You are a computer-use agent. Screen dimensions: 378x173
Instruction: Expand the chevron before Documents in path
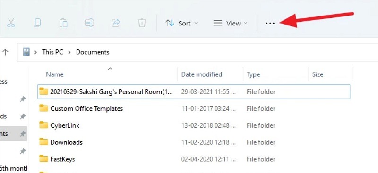coord(69,52)
